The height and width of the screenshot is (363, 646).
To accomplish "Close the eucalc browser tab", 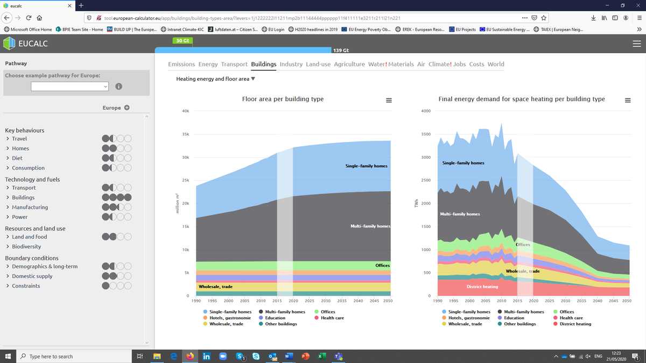I will coord(69,5).
